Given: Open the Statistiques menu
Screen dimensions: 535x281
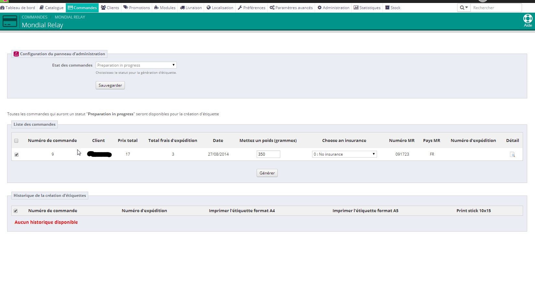Looking at the screenshot, I should point(367,7).
